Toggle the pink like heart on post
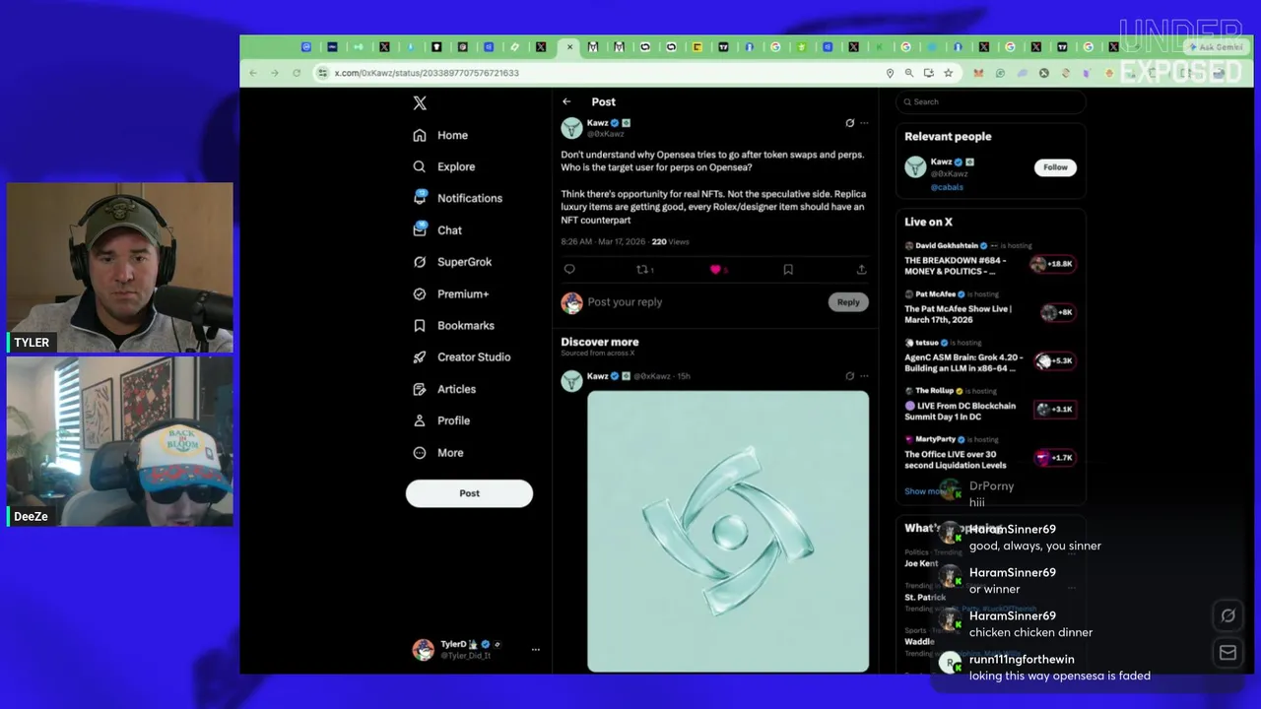Viewport: 1261px width, 709px height. (716, 269)
